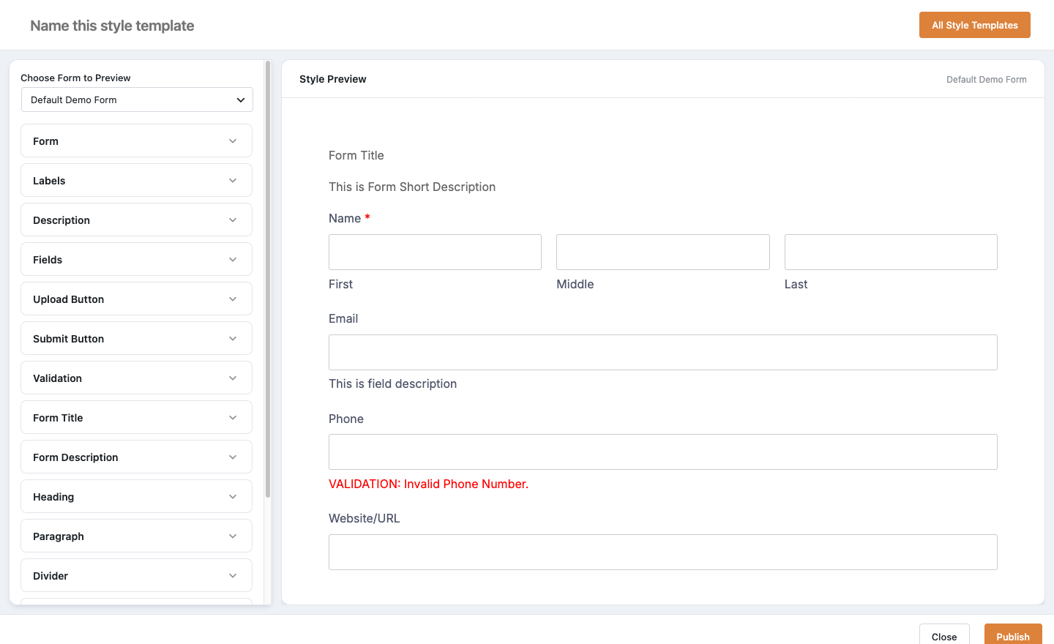Viewport: 1054px width, 644px height.
Task: Click the First name input field
Action: tap(435, 252)
